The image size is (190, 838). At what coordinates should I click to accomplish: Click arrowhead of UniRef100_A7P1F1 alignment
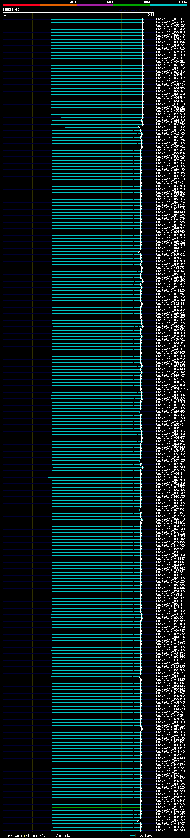143,19
